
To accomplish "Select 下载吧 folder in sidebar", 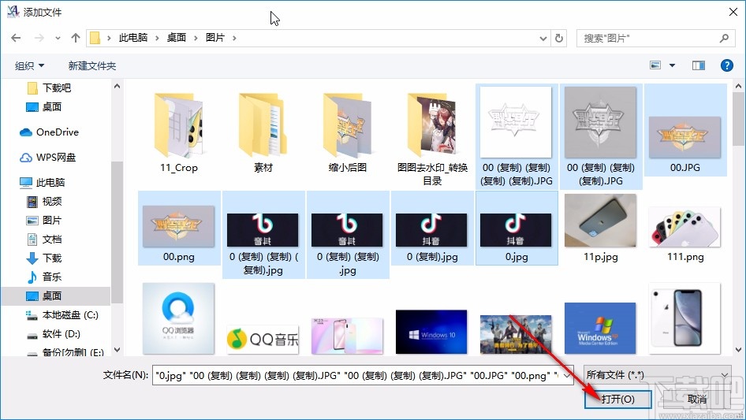I will tap(49, 88).
